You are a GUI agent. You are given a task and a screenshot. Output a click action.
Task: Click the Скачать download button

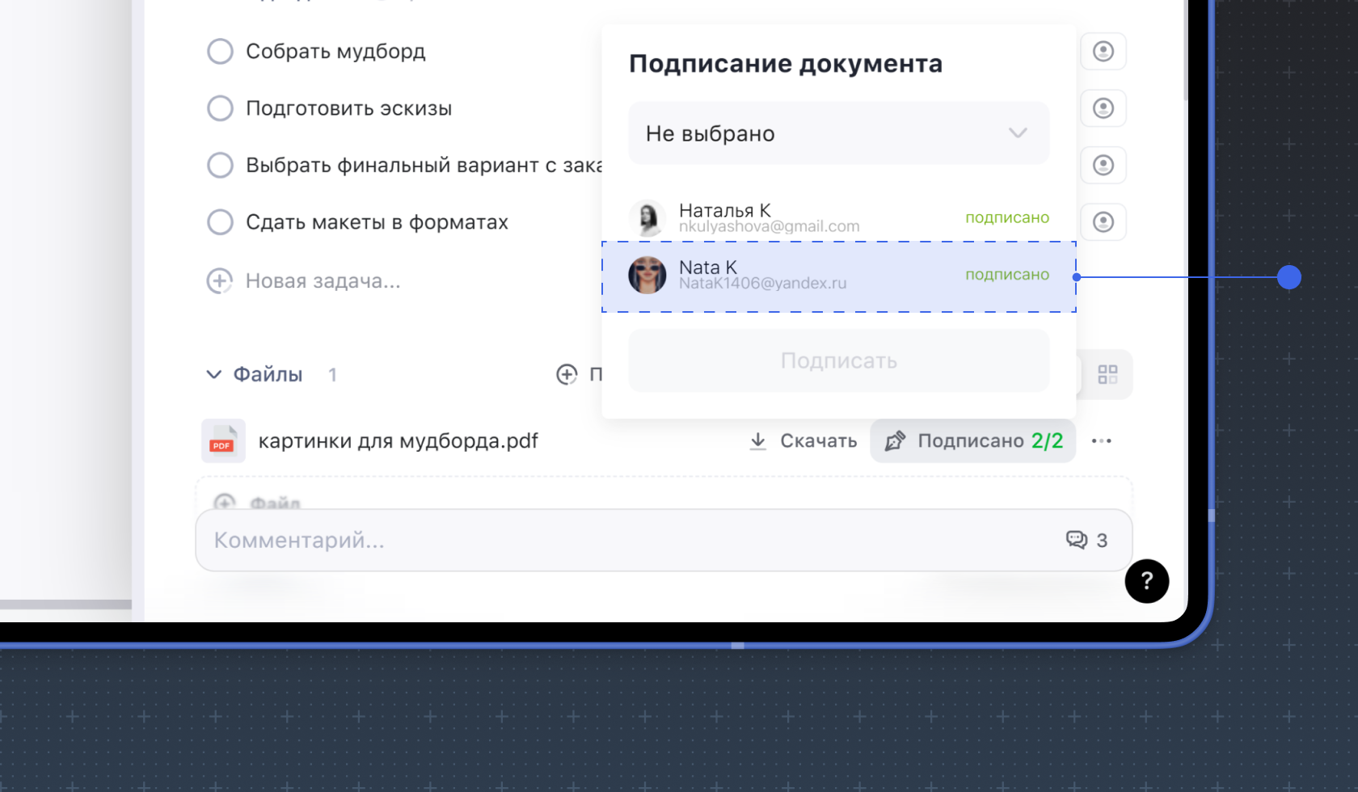click(803, 441)
